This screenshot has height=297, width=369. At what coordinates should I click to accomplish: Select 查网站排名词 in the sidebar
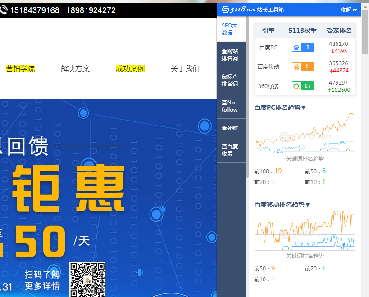click(x=229, y=55)
